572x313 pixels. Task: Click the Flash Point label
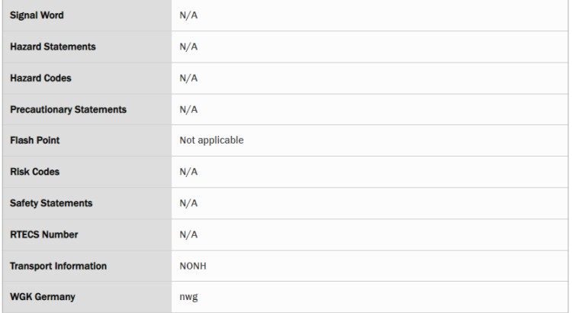34,140
